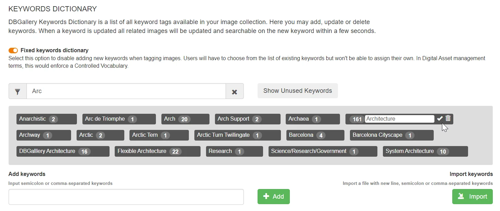Click the DBGalllery Architecture keyword tag

coord(47,151)
